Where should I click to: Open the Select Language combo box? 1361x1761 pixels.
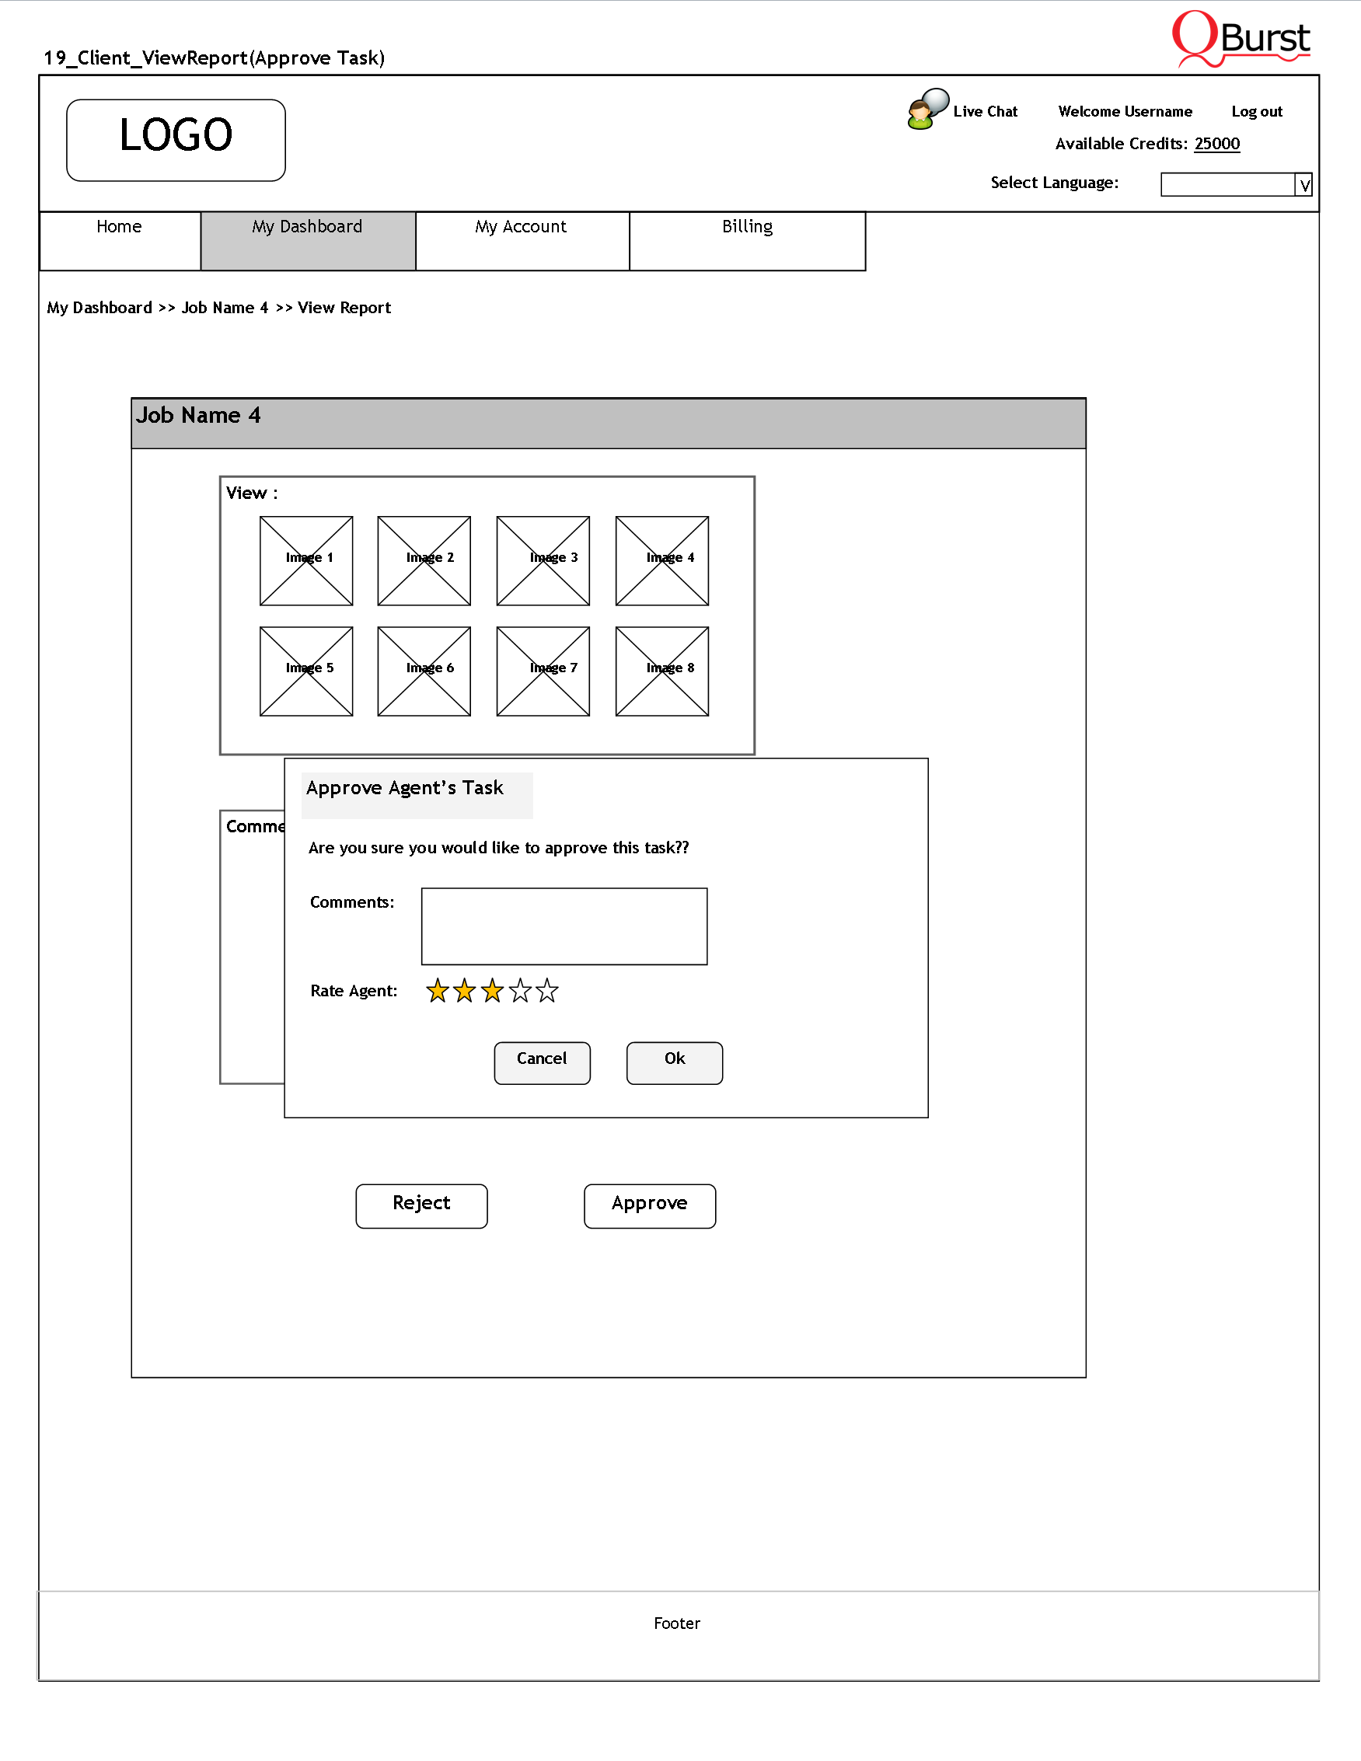[x=1227, y=185]
